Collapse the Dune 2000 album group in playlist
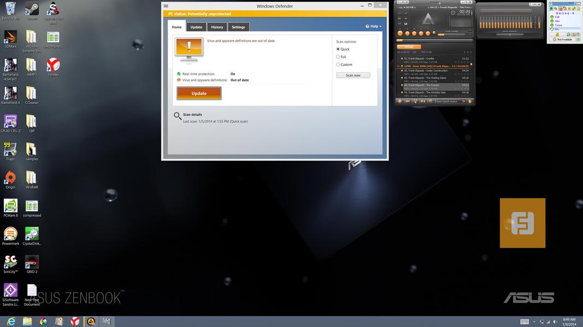 coord(399,65)
